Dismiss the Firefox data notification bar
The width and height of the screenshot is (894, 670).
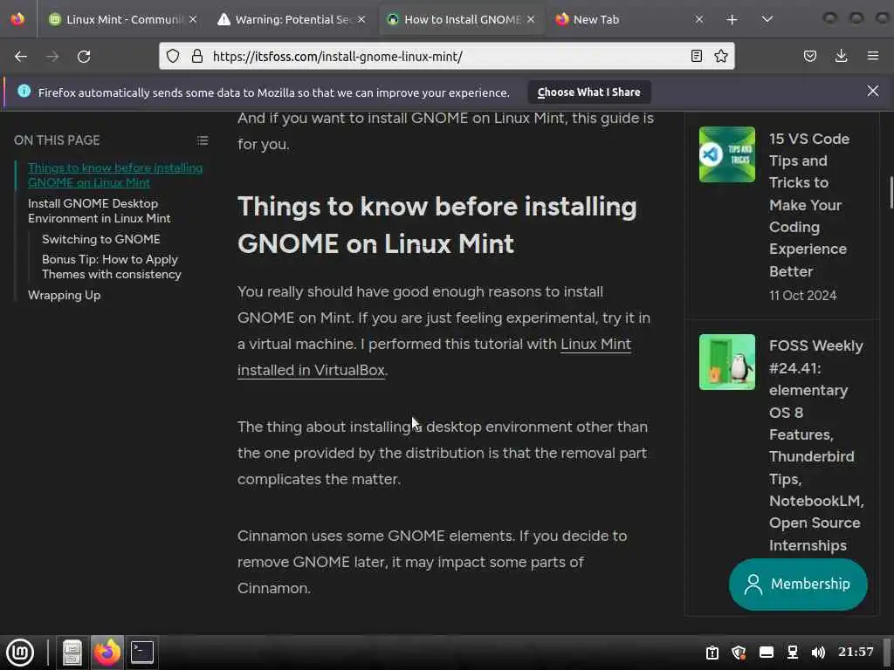(x=872, y=91)
